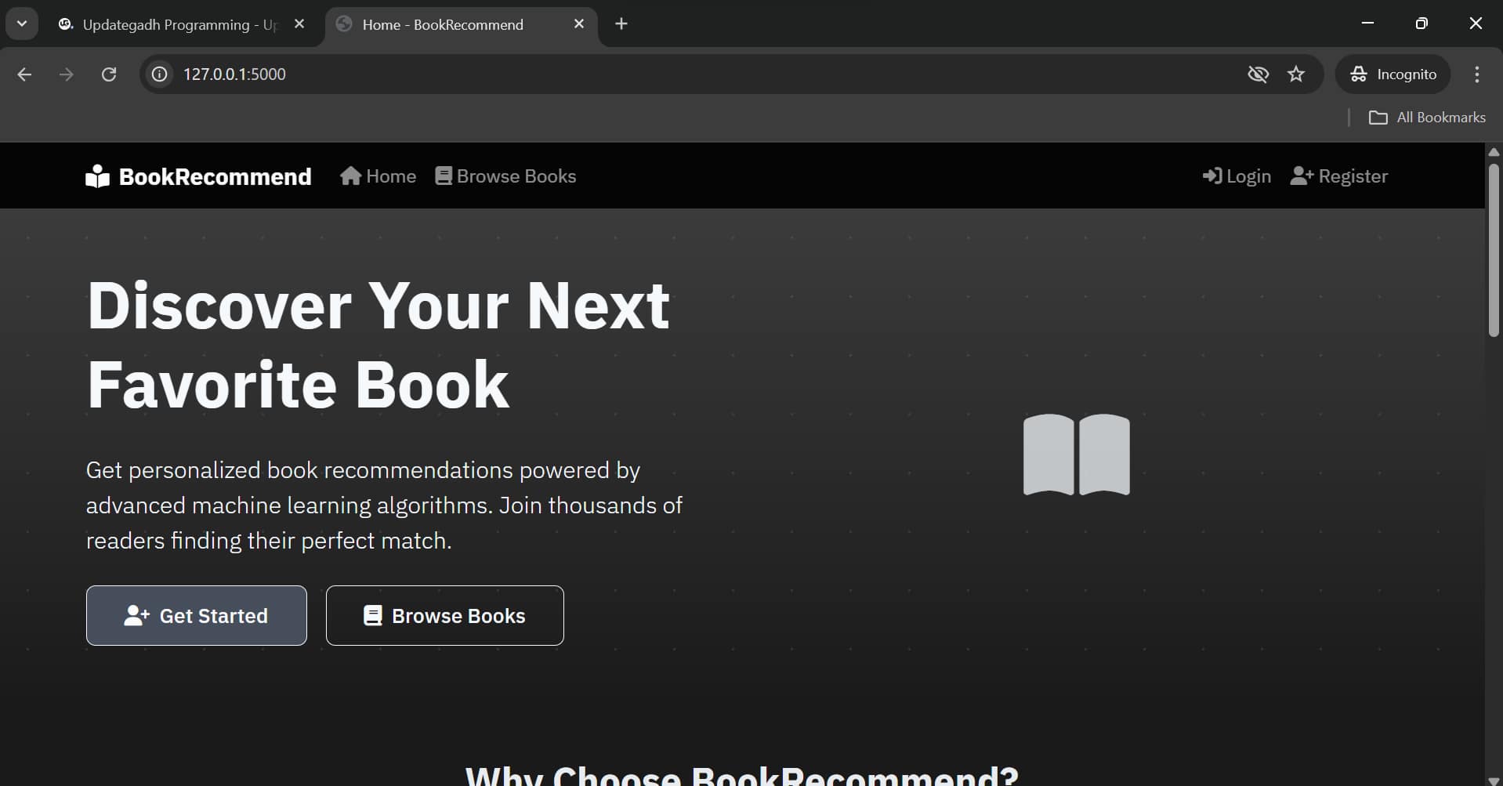This screenshot has width=1503, height=786.
Task: Click the address bar URL field
Action: click(x=627, y=74)
